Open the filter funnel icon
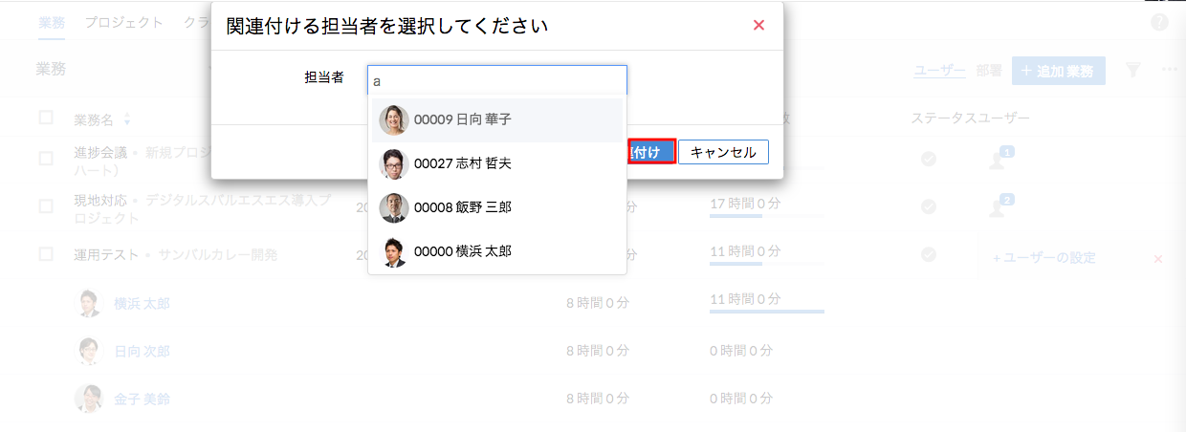The height and width of the screenshot is (432, 1186). [x=1133, y=71]
